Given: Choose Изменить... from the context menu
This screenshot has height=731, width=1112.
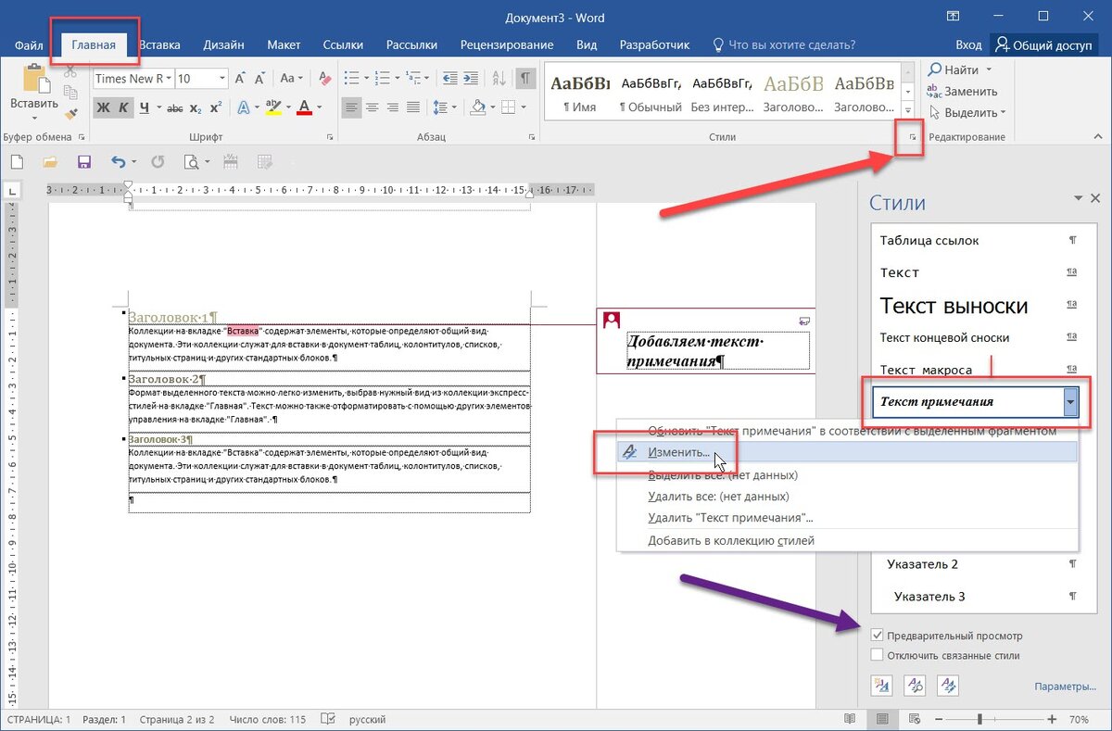Looking at the screenshot, I should click(848, 452).
